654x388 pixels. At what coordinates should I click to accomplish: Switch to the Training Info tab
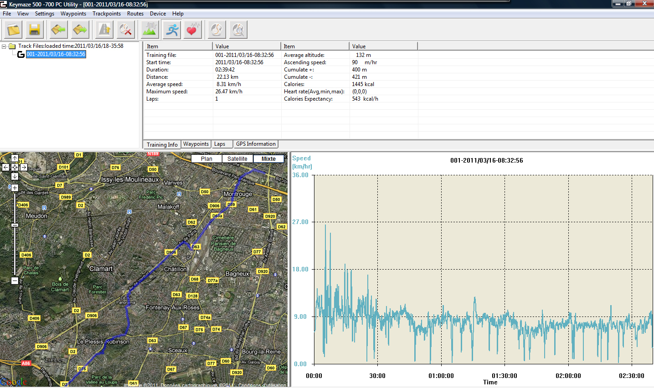click(x=162, y=145)
